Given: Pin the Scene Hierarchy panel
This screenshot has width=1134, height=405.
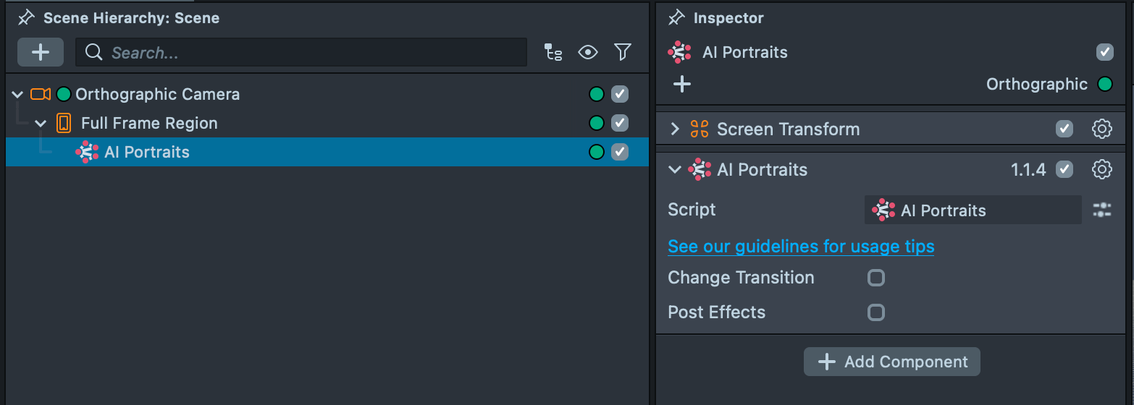Looking at the screenshot, I should 27,17.
